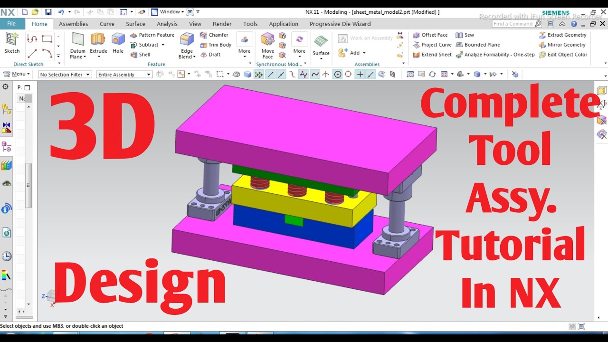Draw a line in Direct Sketch
The image size is (608, 342).
click(x=32, y=53)
